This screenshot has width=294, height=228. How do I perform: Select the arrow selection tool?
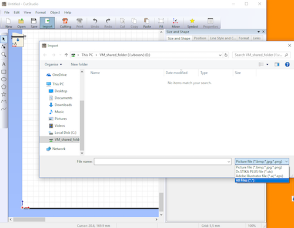tap(4, 39)
